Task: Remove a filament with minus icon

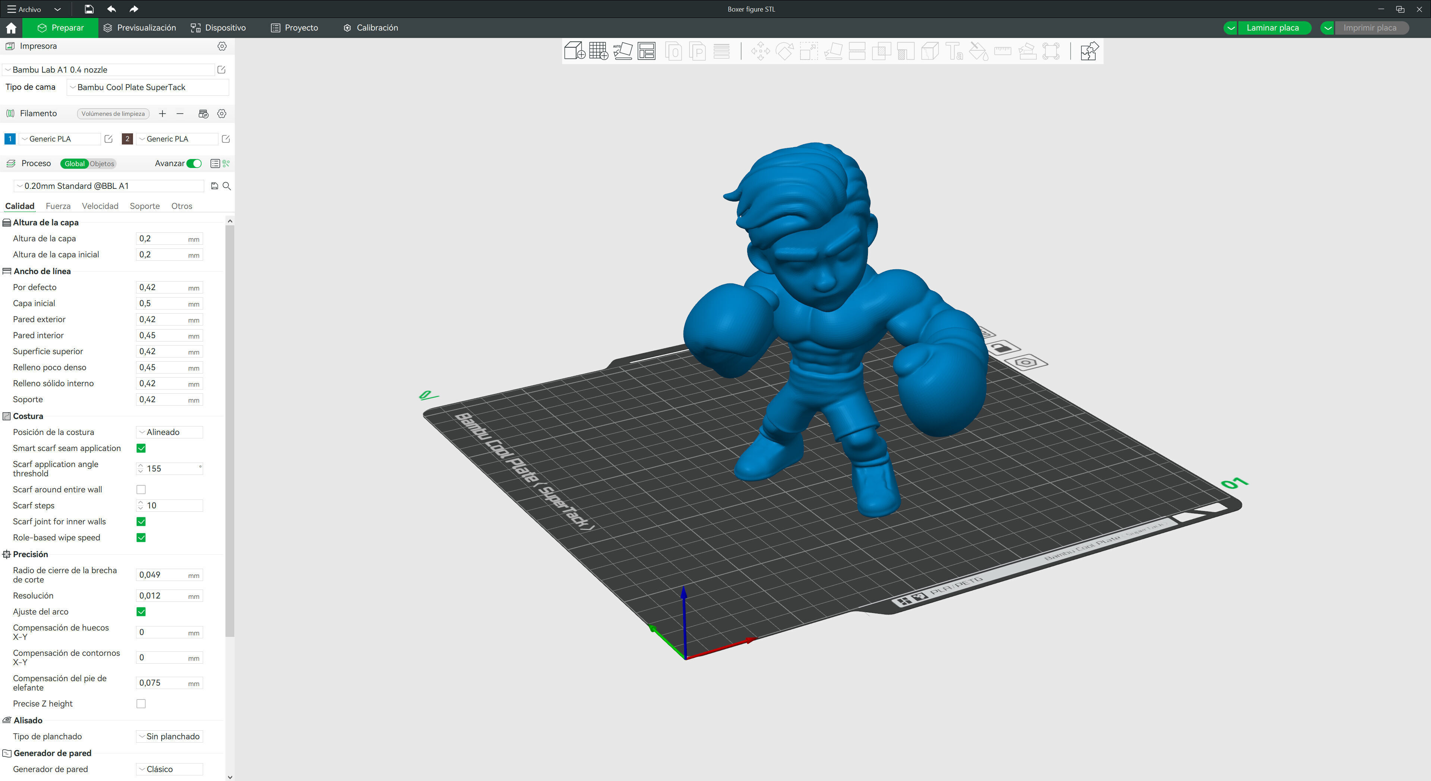Action: 180,113
